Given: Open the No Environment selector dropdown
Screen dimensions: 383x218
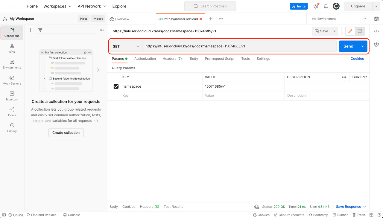Looking at the screenshot, I should click(339, 19).
